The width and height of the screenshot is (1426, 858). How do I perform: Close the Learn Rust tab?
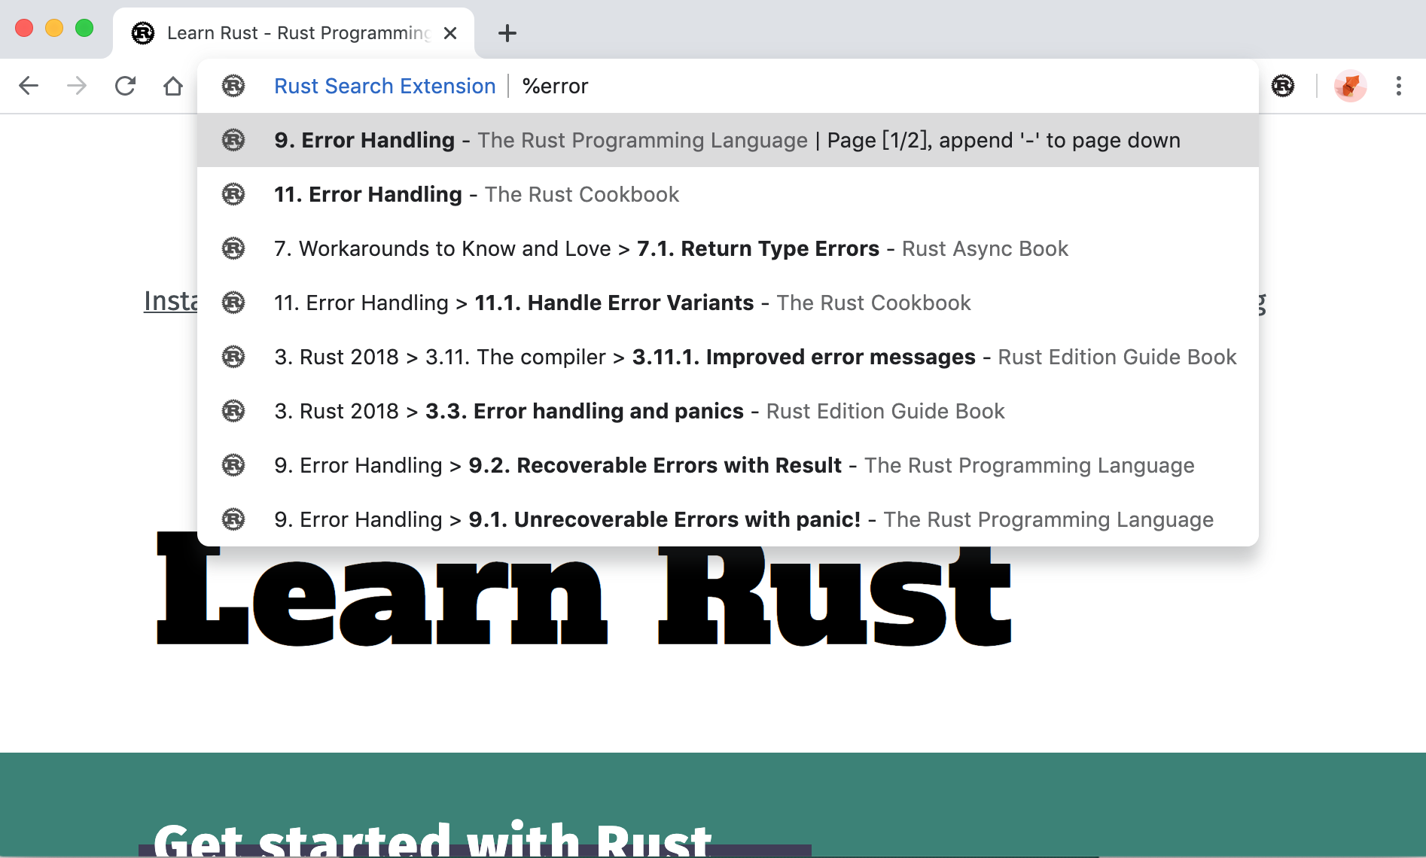(450, 33)
